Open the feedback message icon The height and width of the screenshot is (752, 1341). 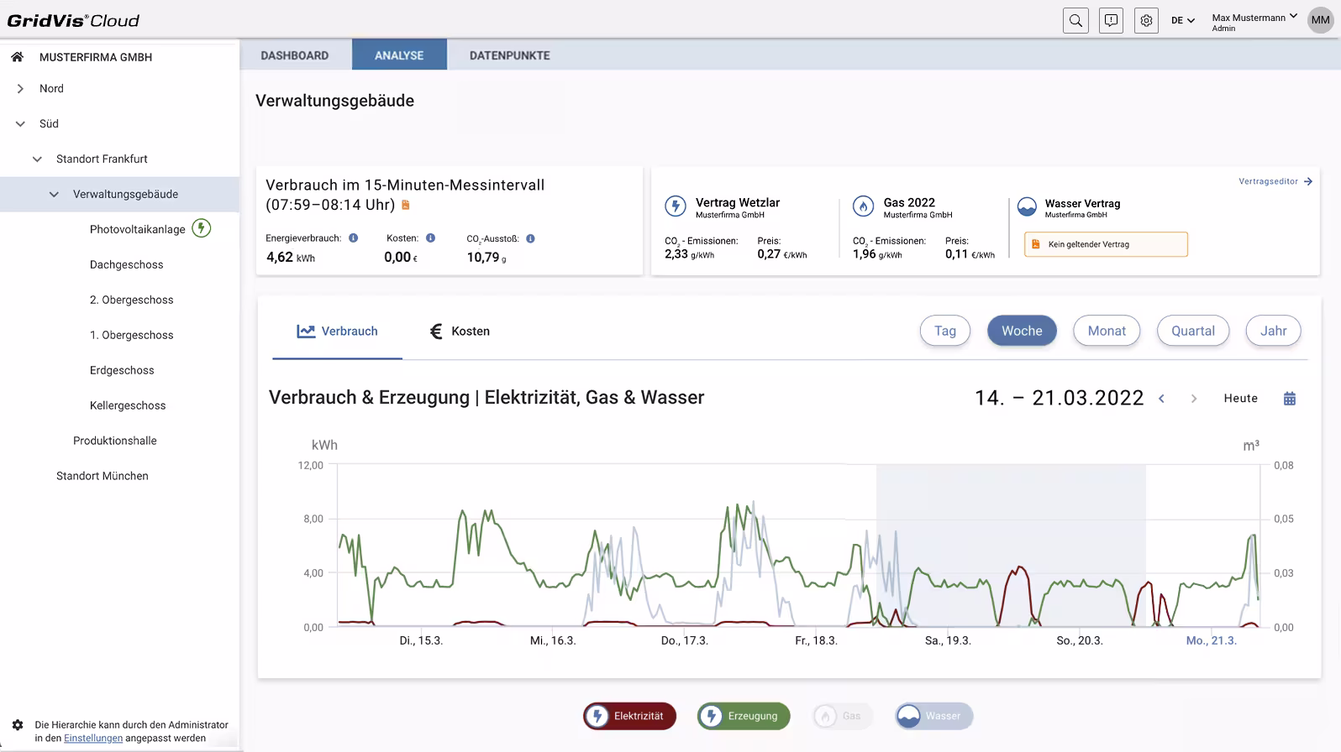coord(1111,21)
